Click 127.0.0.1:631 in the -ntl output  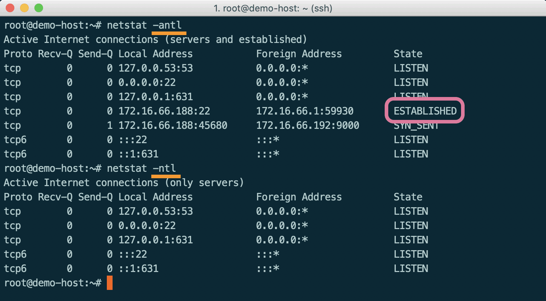156,240
